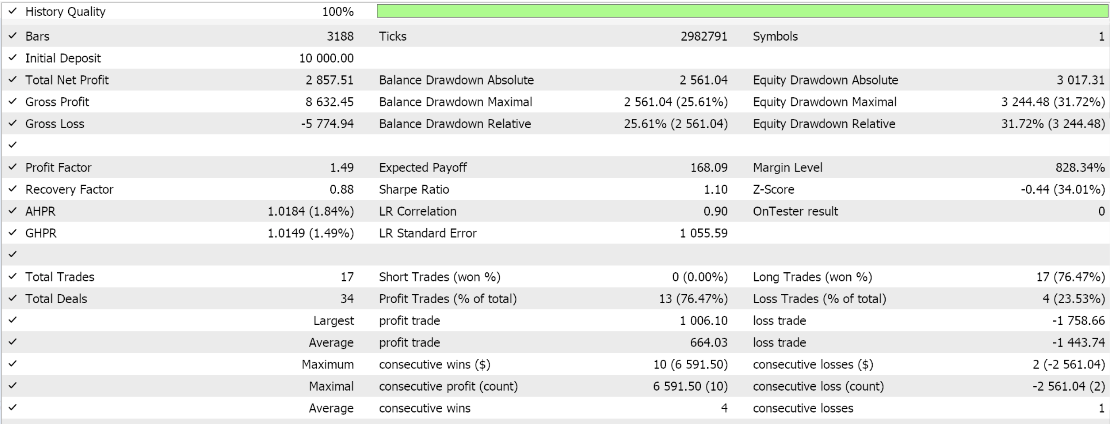
Task: Select the Loss Trades value 4 (23.53%)
Action: [x=1074, y=299]
